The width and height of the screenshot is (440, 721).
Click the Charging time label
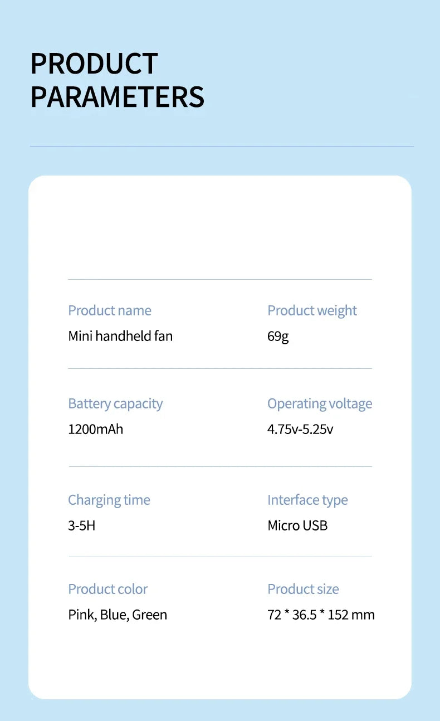pos(109,500)
